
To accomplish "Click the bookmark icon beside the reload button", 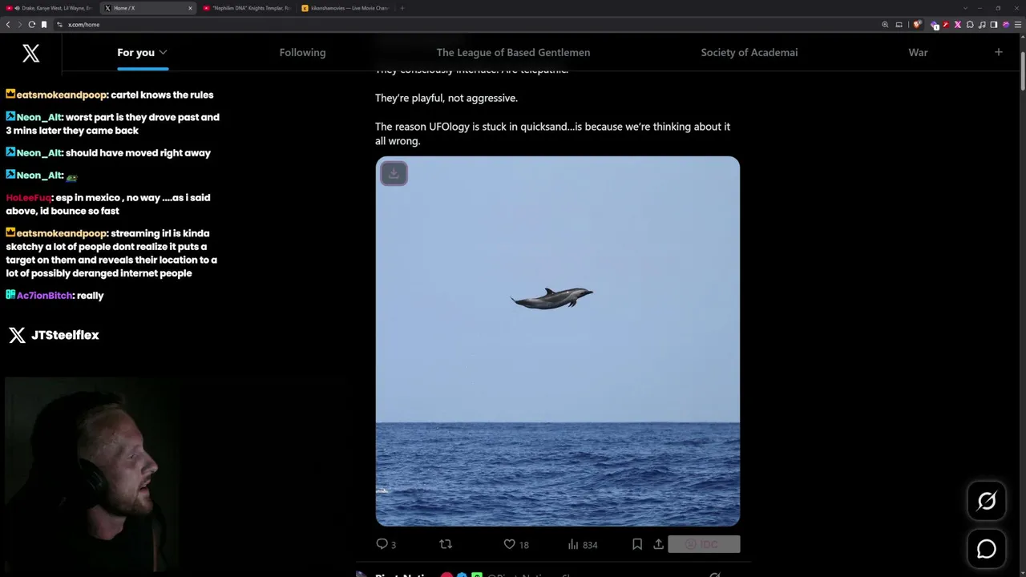I will [x=44, y=25].
